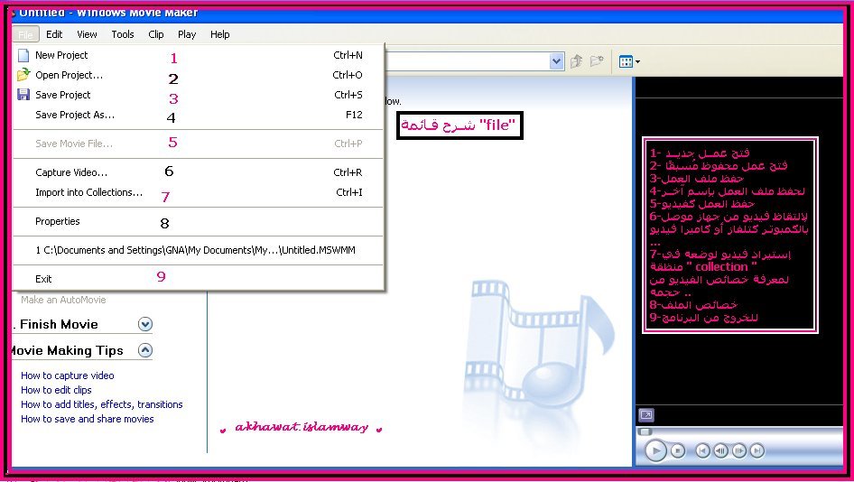
Task: Choose Save Project As from File menu
Action: 199,115
